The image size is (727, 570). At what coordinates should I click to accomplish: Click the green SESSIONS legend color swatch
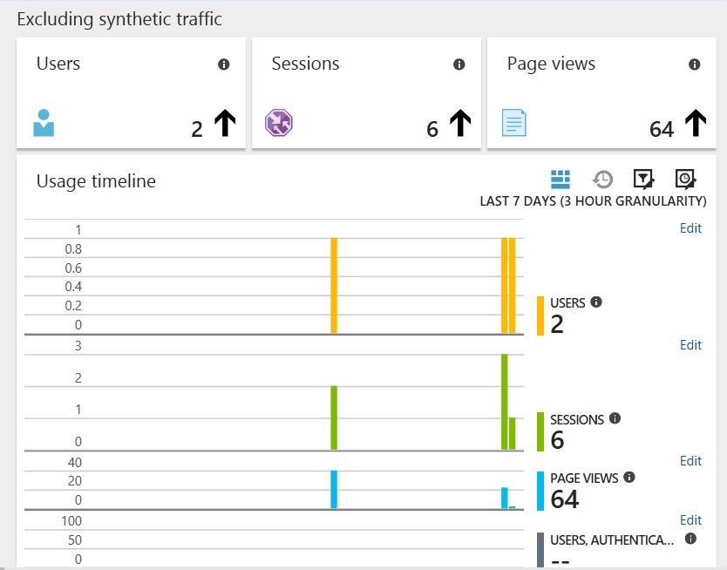click(540, 432)
